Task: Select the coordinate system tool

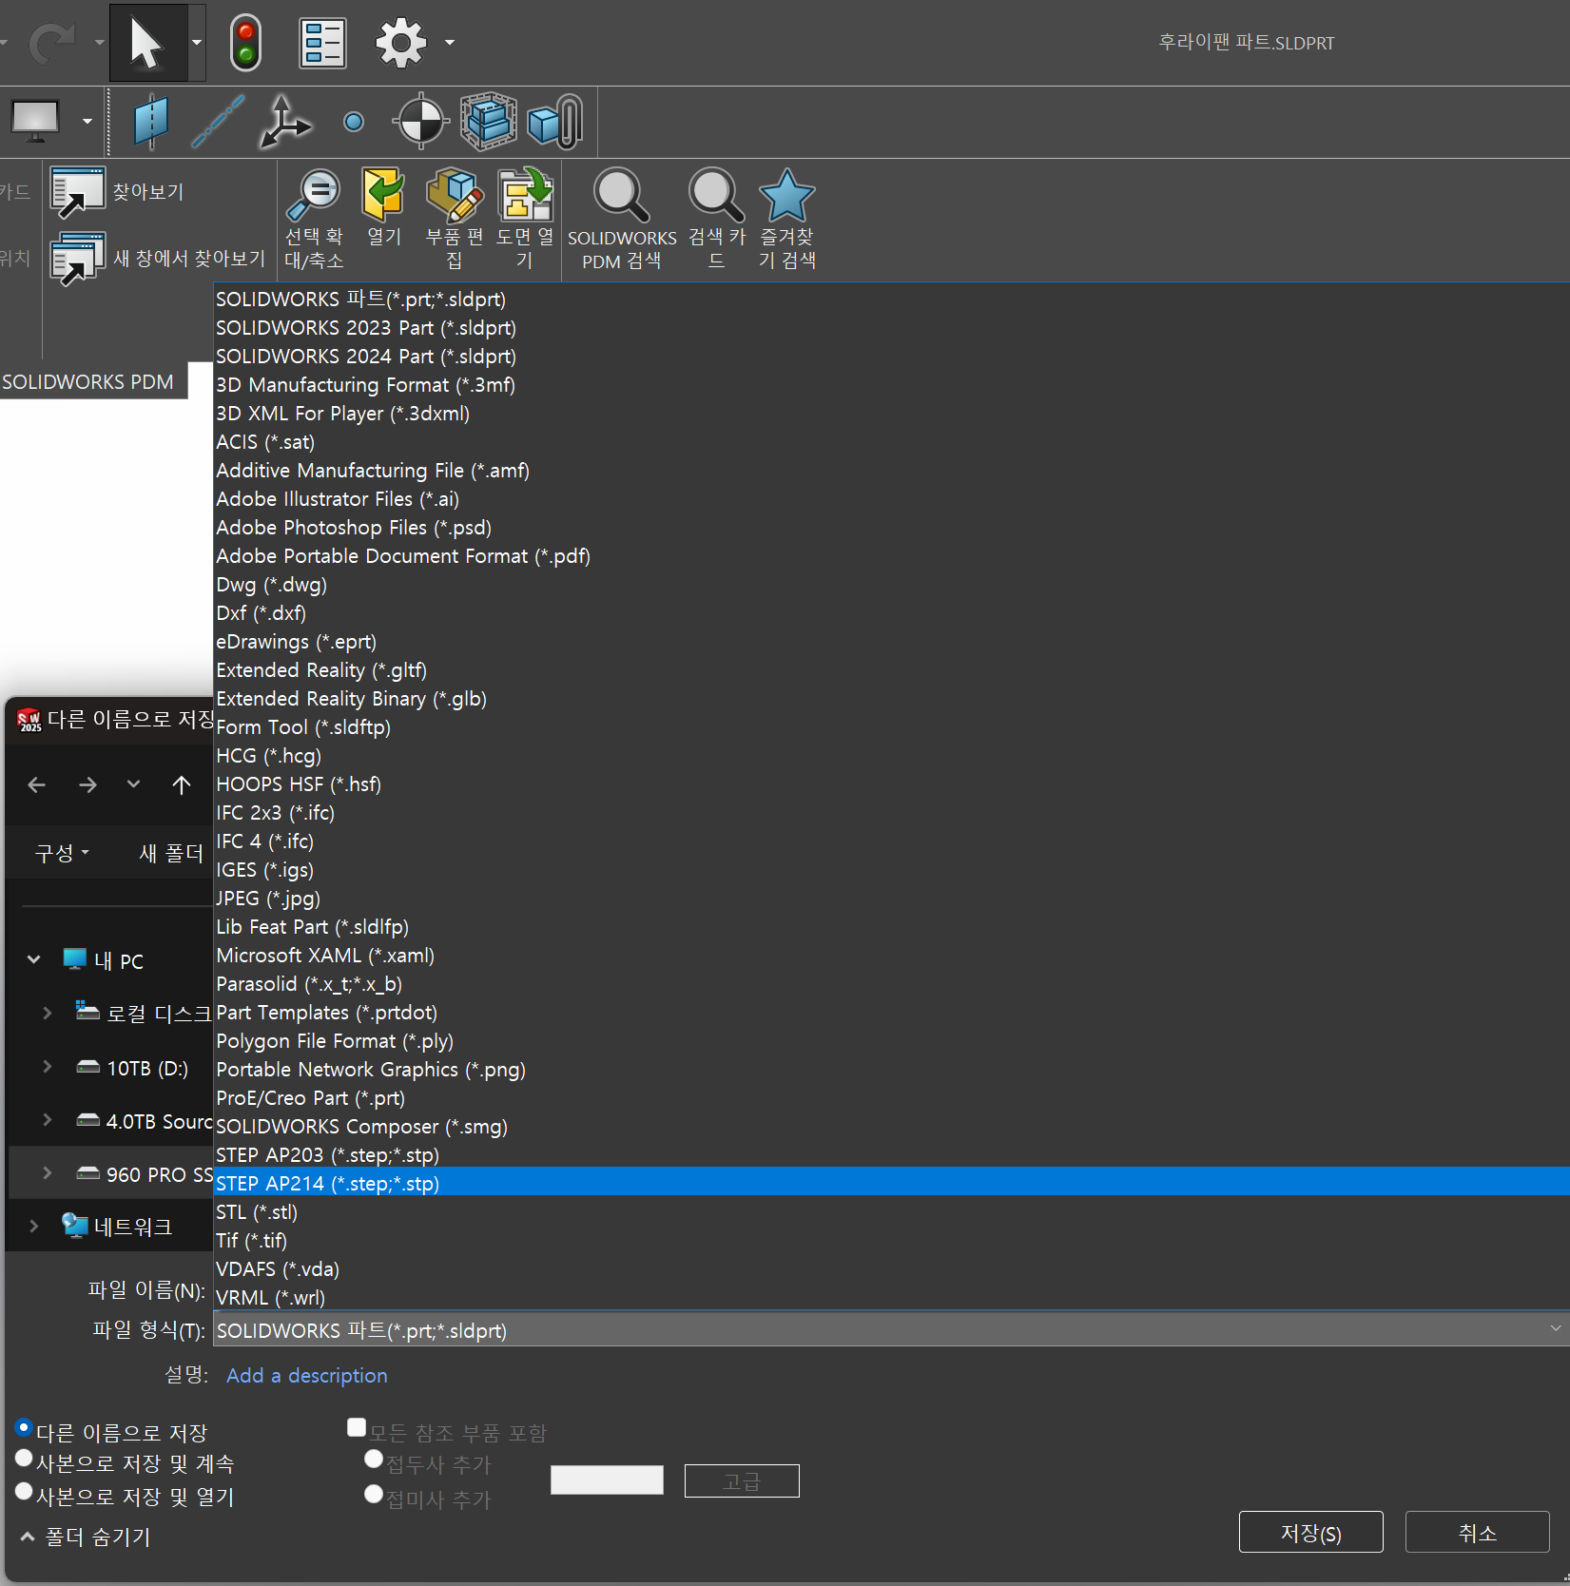Action: 285,122
